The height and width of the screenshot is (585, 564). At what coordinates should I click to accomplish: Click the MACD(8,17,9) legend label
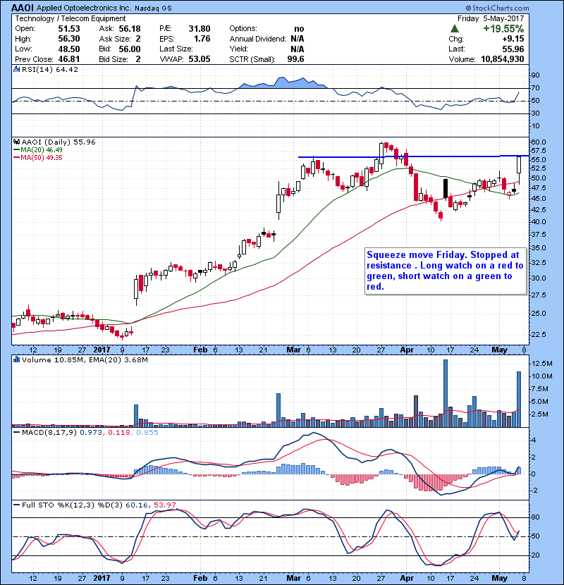[x=49, y=432]
